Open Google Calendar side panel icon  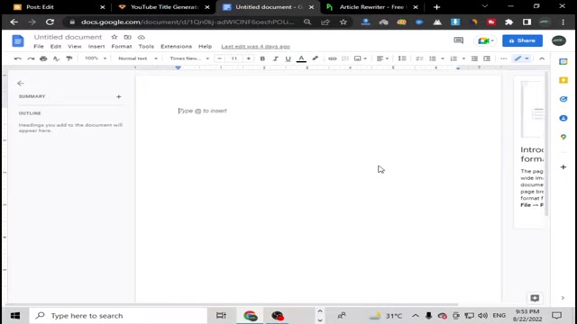(x=563, y=62)
